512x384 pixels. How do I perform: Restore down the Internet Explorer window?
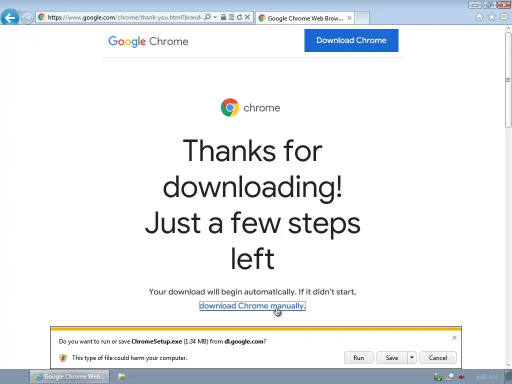click(x=489, y=5)
